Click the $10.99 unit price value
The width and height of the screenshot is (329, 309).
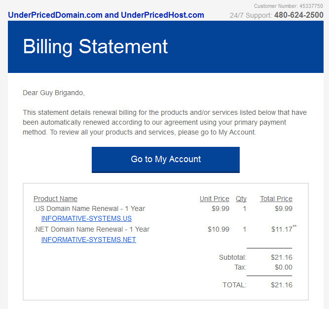tap(219, 229)
